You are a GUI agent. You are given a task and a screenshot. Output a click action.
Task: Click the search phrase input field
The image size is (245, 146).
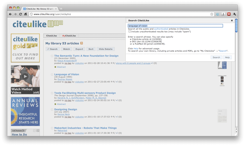(175, 26)
